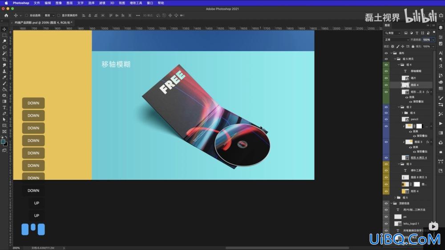This screenshot has height=250, width=445.
Task: Collapse the 组 3 group
Action: click(399, 164)
